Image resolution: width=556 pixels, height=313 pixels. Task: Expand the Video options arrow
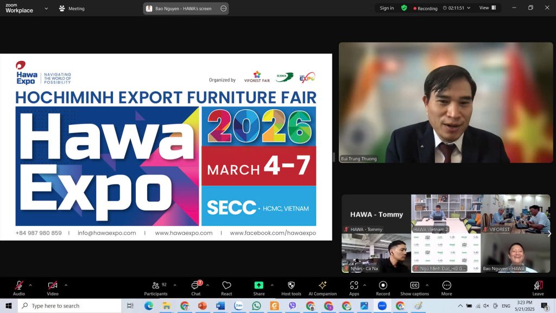(66, 285)
